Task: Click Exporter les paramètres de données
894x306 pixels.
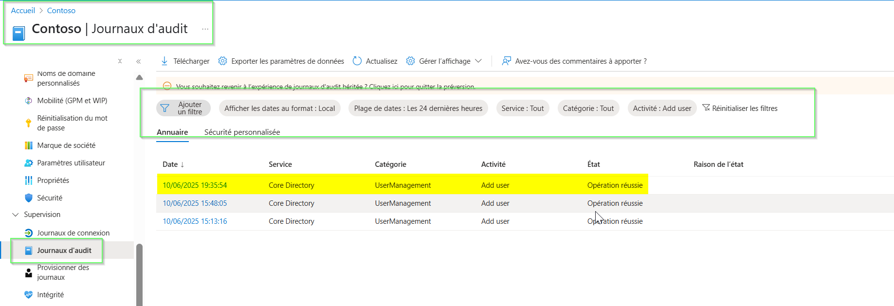Action: click(x=288, y=61)
